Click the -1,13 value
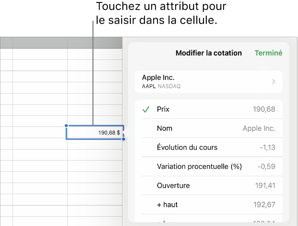298x226 pixels. pyautogui.click(x=267, y=147)
